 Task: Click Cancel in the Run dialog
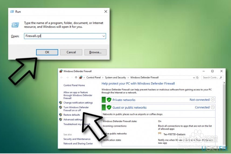71,52
